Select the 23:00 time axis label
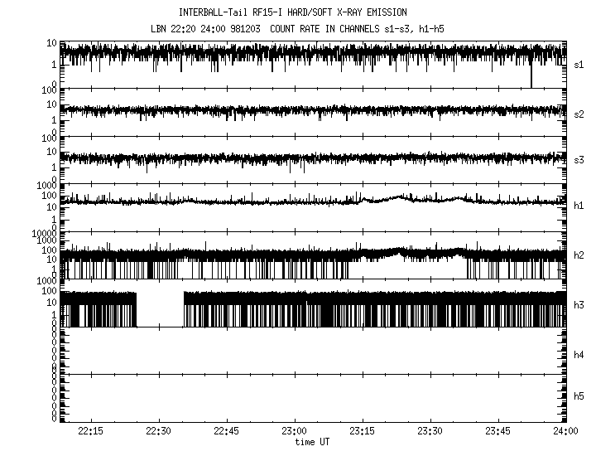Image resolution: width=596 pixels, height=456 pixels. [x=294, y=431]
